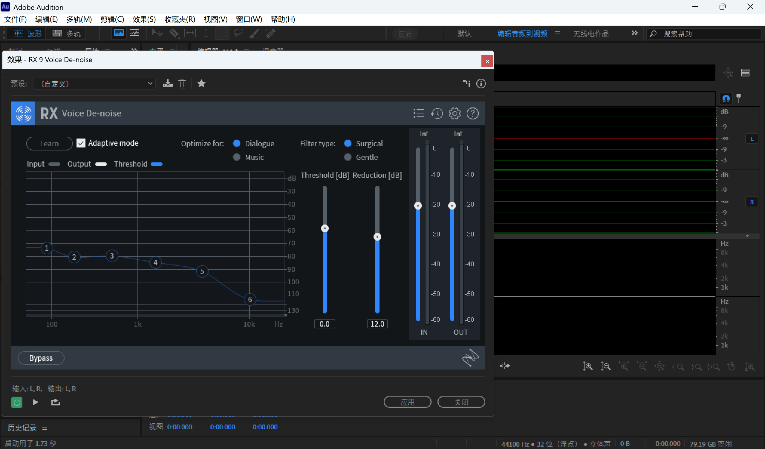
Task: Open the 效果(S) menu
Action: tap(144, 19)
